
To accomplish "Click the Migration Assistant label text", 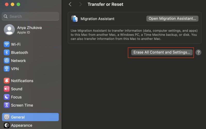I will pyautogui.click(x=97, y=19).
